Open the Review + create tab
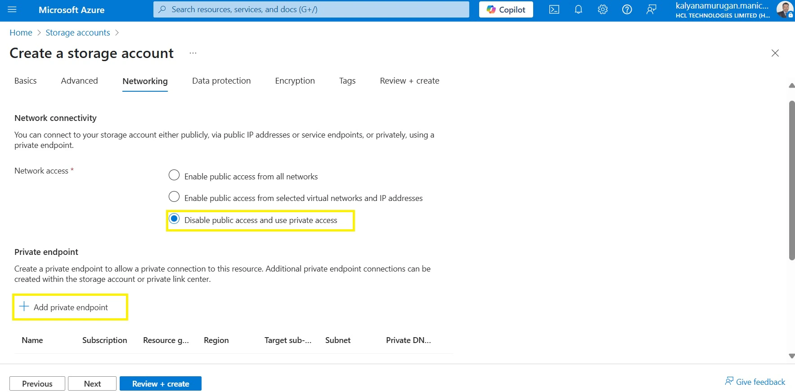The height and width of the screenshot is (392, 795). [x=409, y=81]
